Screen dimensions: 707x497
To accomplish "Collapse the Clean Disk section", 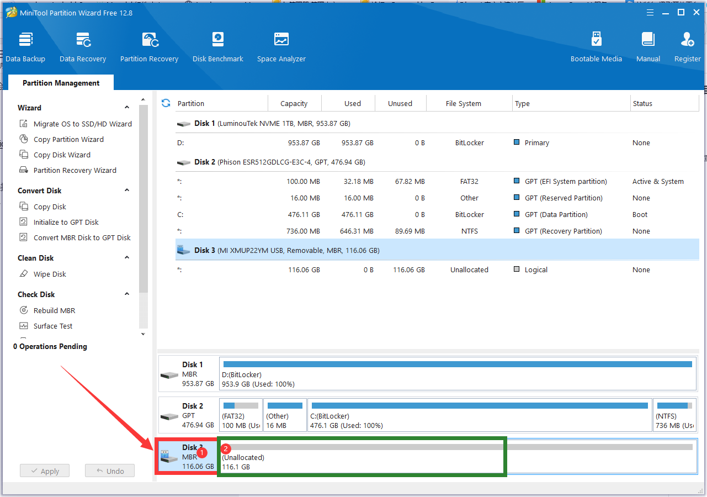I will [127, 258].
